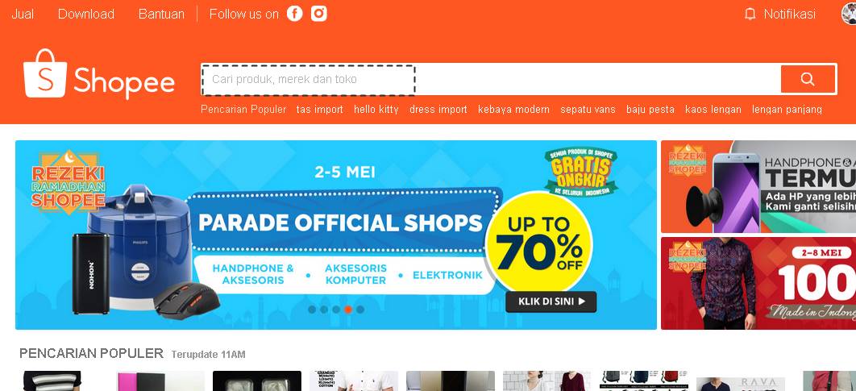
Task: Click the Notifikasi bell icon
Action: (750, 15)
